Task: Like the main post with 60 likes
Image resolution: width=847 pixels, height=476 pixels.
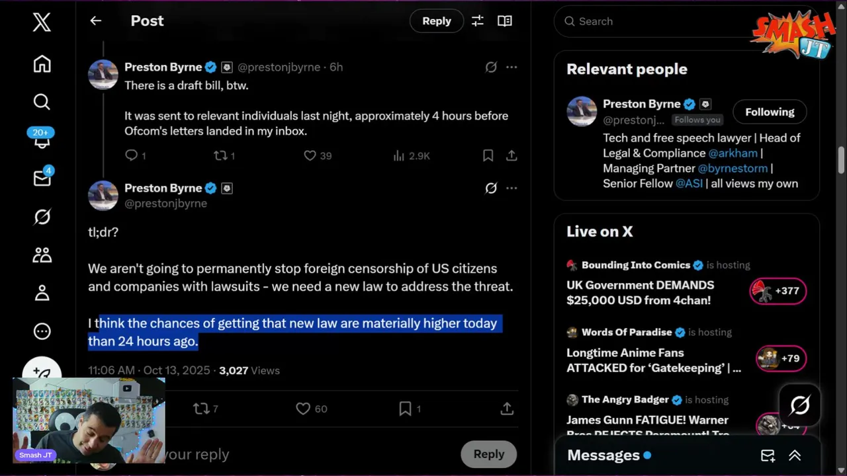Action: (x=303, y=409)
